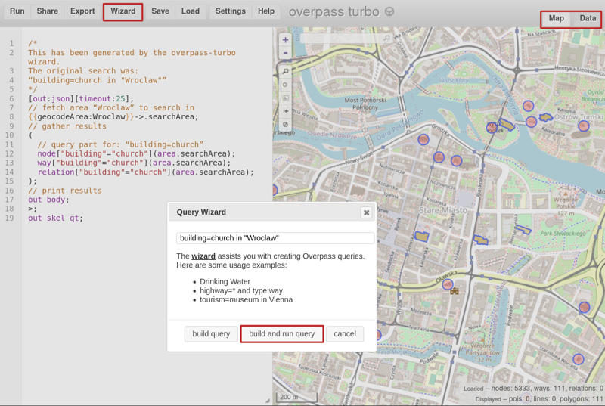Image resolution: width=605 pixels, height=406 pixels.
Task: Click the '// print results' comment line
Action: (65, 191)
